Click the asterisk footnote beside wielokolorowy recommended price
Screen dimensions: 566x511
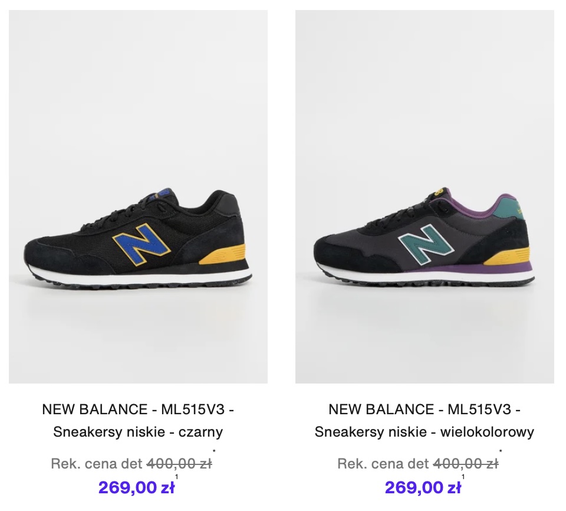[x=501, y=453]
